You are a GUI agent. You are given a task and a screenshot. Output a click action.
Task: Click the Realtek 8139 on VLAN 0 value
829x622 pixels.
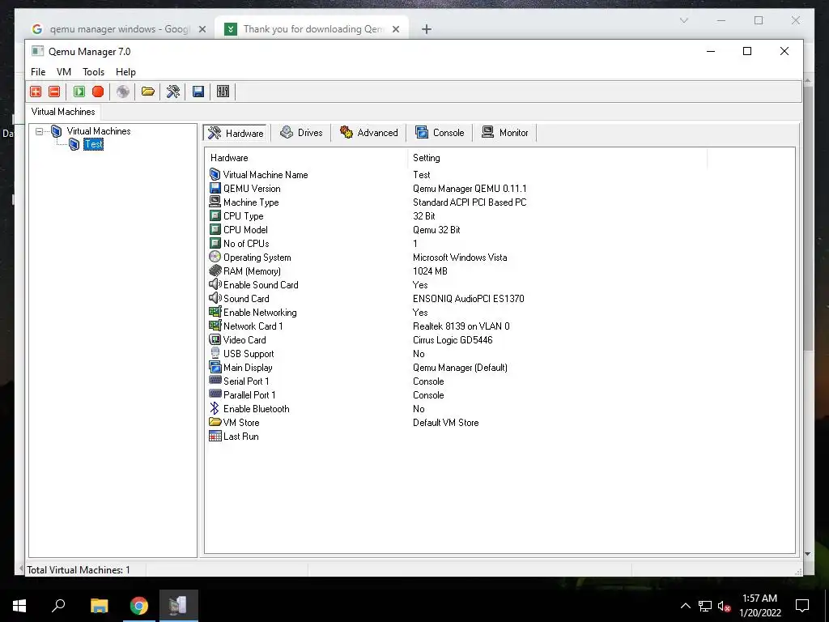click(461, 326)
